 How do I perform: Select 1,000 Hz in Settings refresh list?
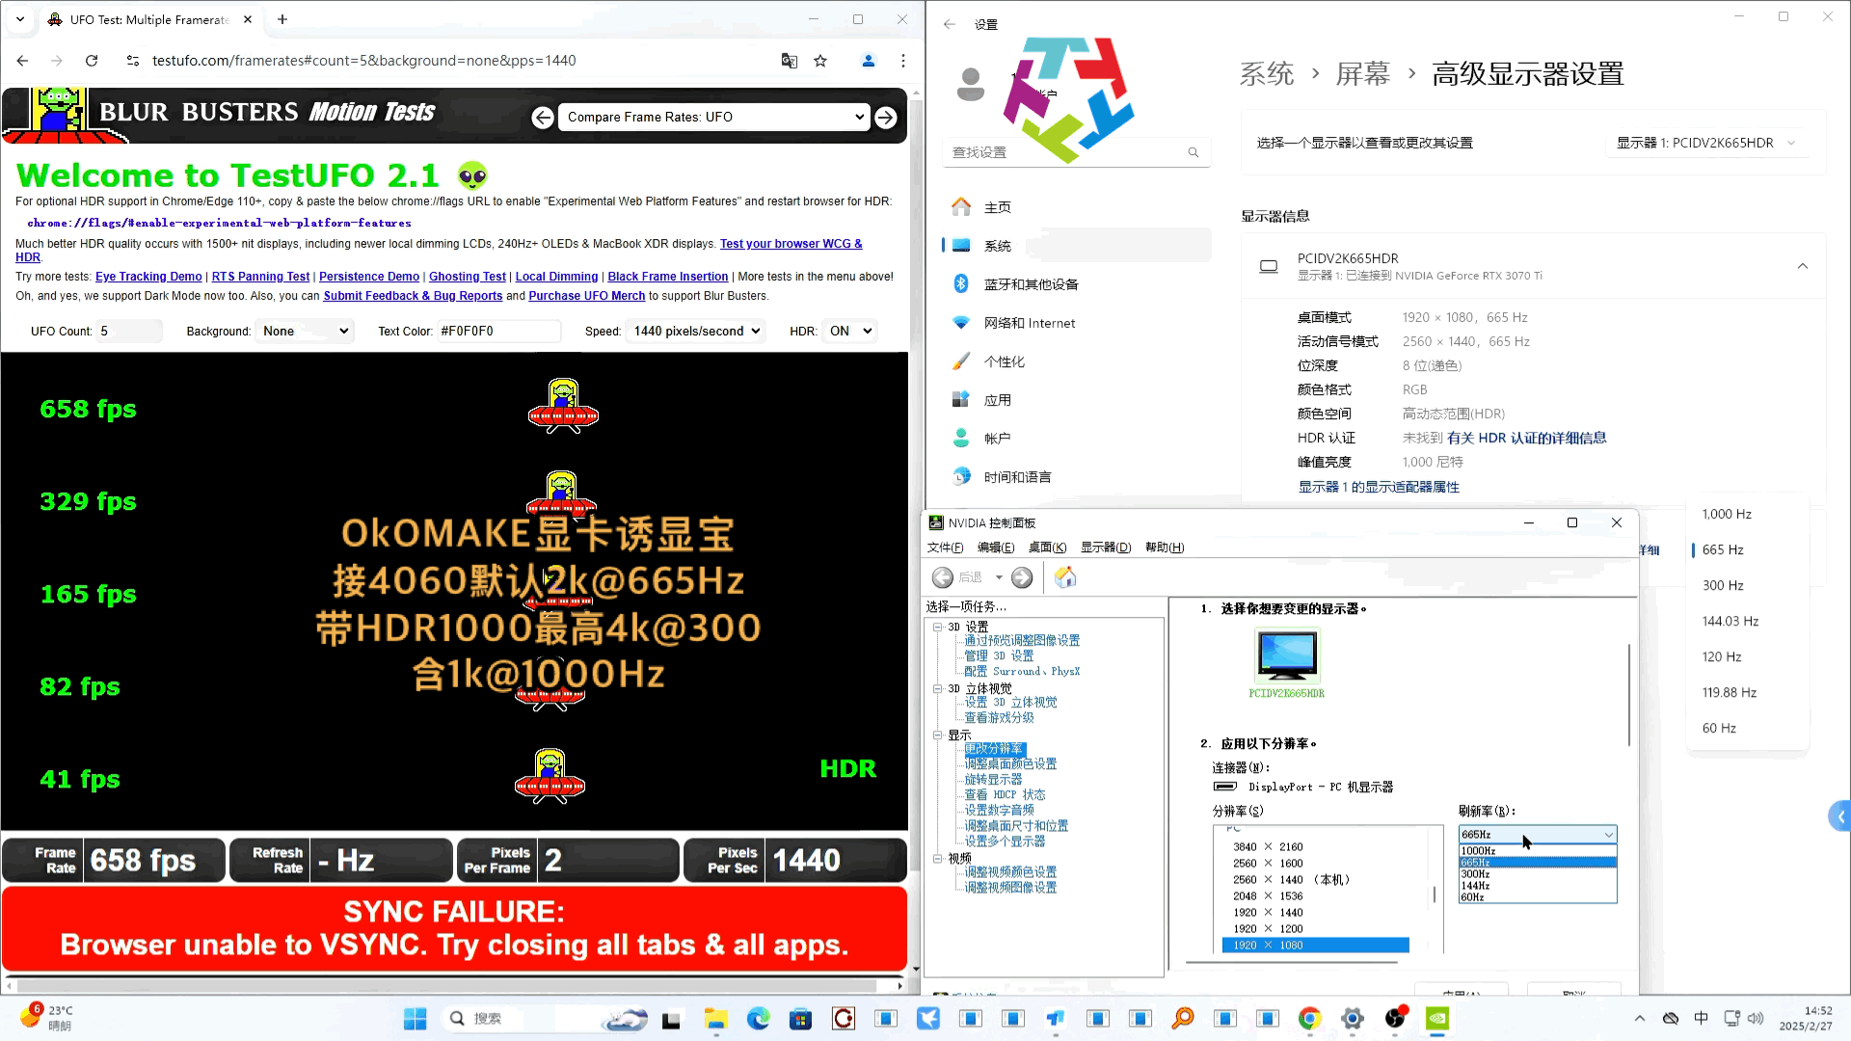1747,515
